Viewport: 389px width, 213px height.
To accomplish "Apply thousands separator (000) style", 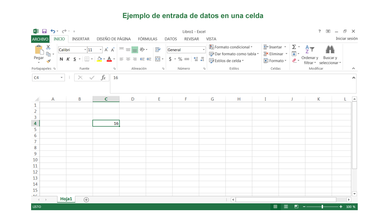I will pos(187,59).
